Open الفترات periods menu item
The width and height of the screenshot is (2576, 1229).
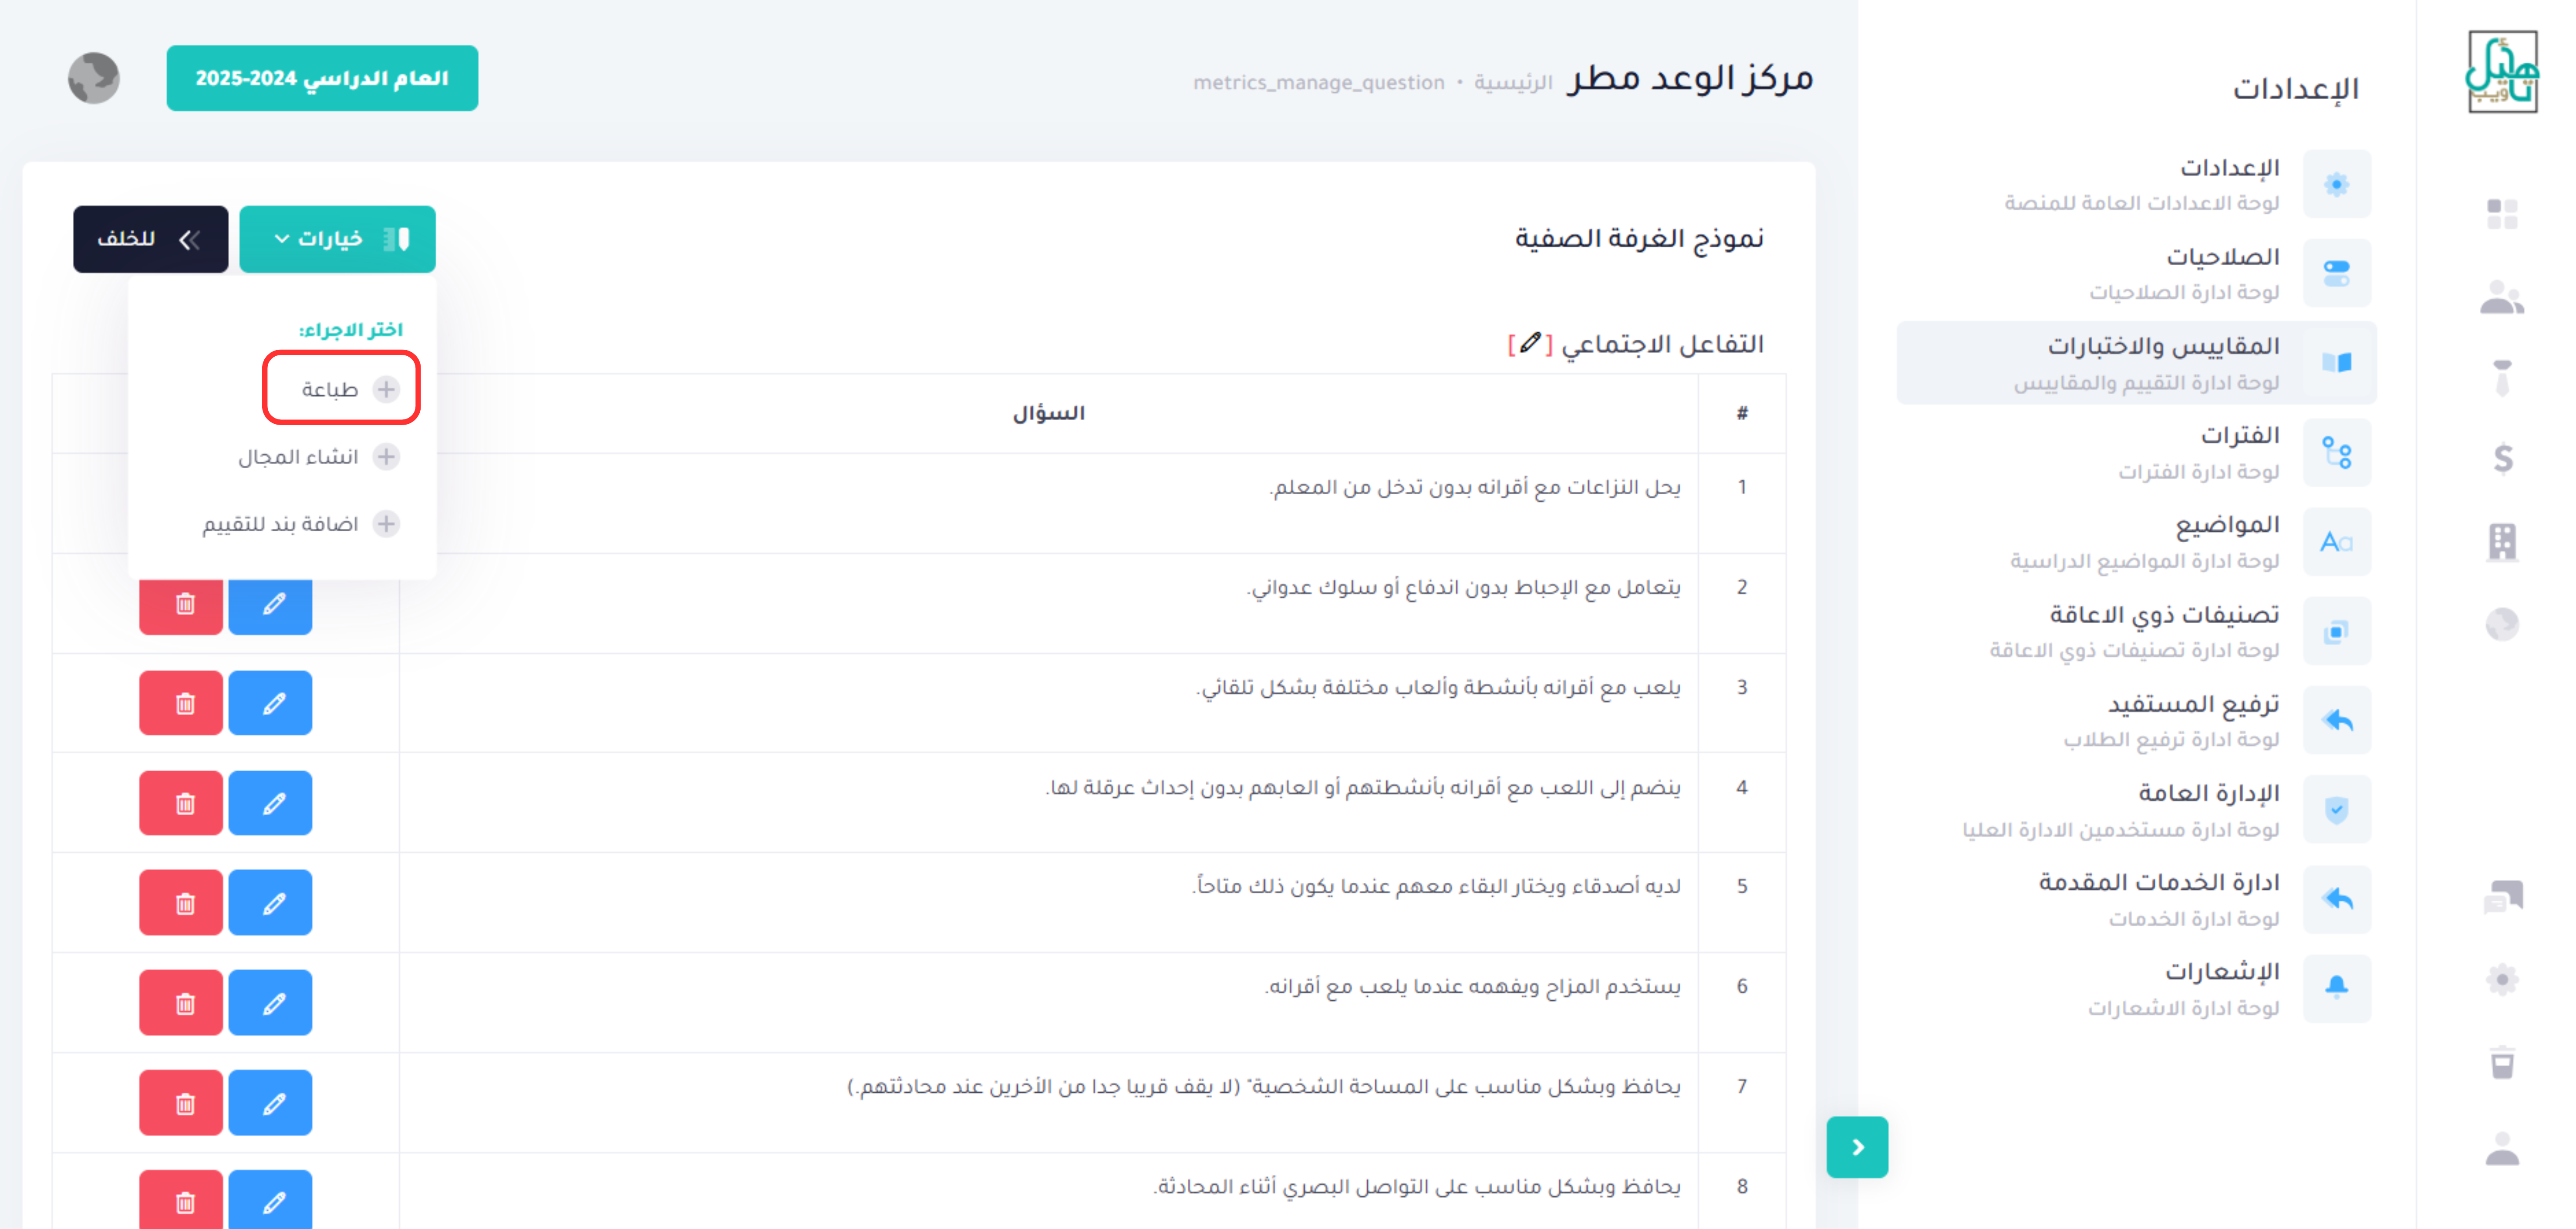tap(2137, 452)
